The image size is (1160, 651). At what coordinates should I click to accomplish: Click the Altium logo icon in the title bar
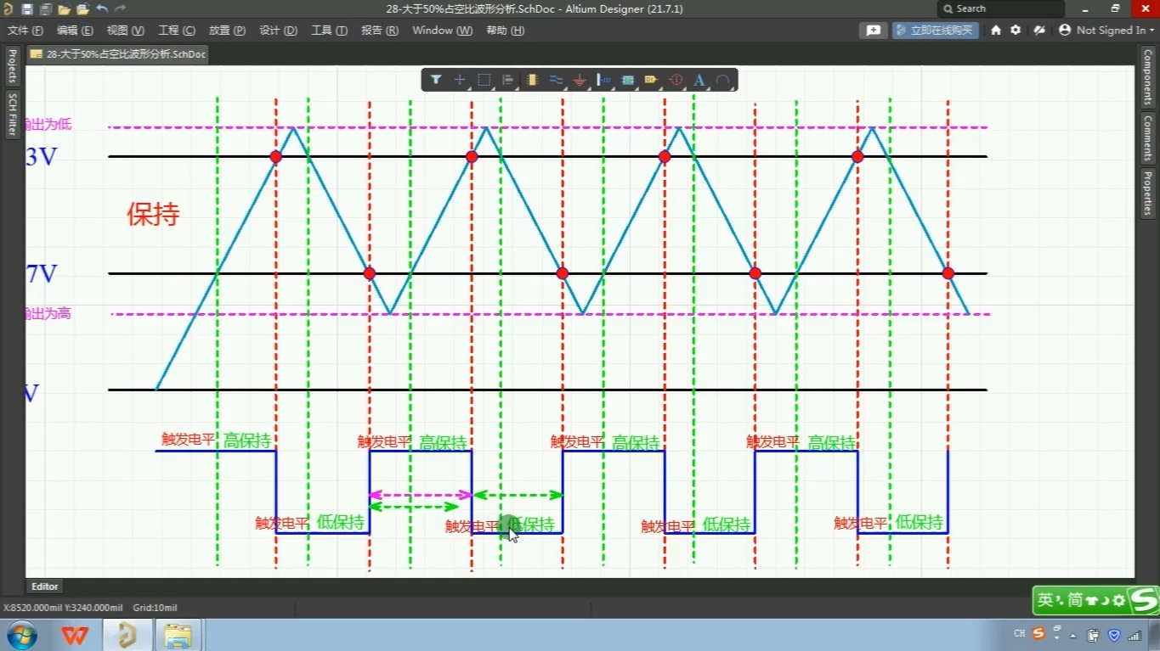click(8, 9)
